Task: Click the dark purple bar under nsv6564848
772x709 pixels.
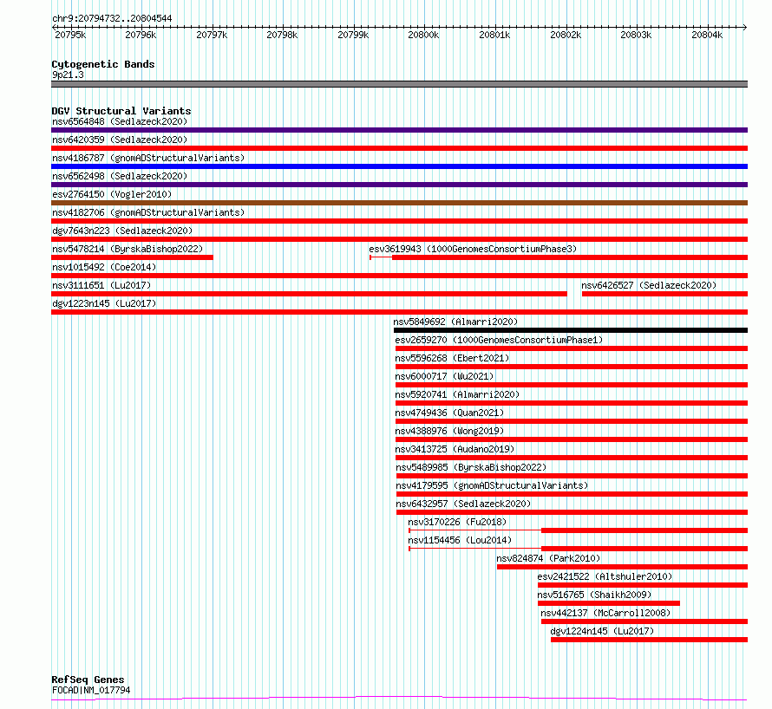Action: (x=399, y=130)
